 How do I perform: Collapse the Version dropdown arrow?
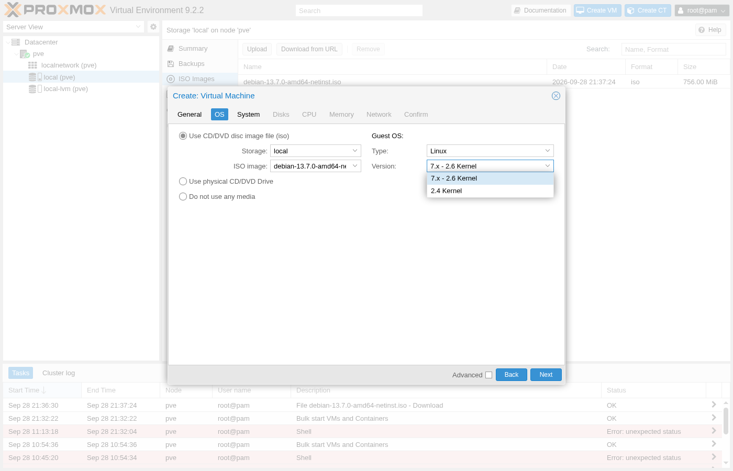click(x=548, y=166)
